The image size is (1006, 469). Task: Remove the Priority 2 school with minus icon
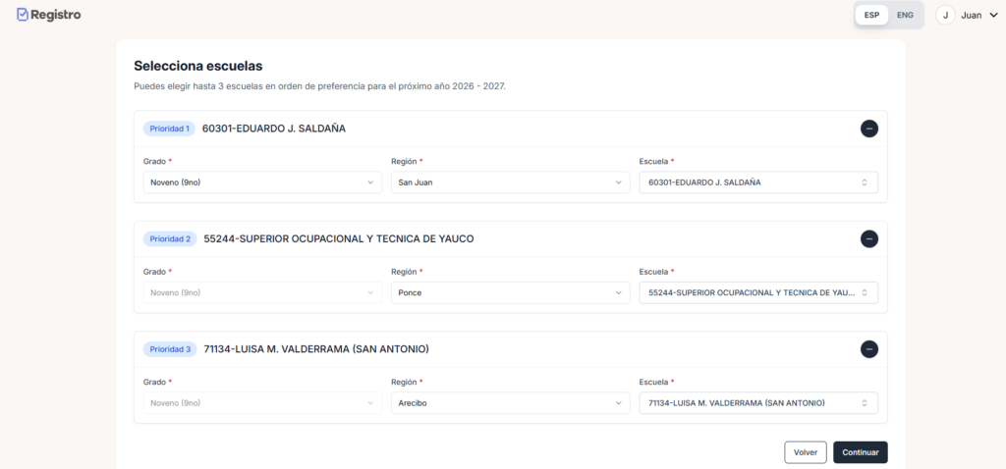[x=868, y=238]
